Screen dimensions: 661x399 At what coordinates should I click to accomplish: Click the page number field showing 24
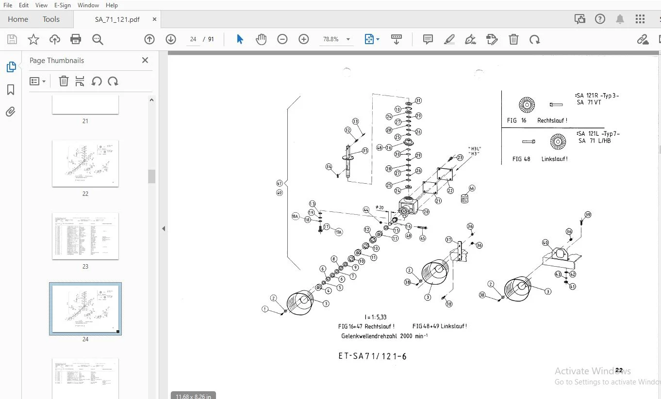click(x=193, y=40)
